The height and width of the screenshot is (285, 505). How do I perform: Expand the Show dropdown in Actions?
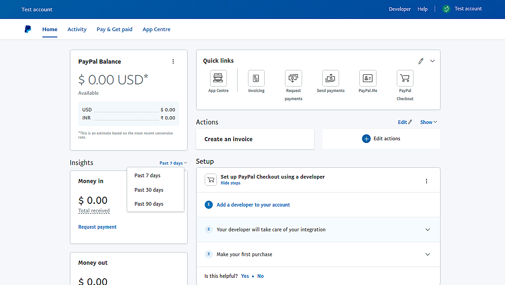click(x=428, y=122)
